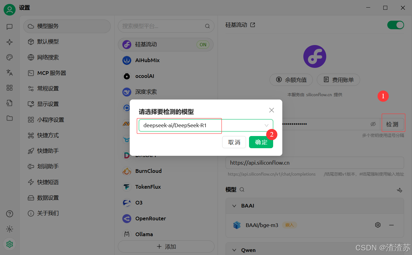
Task: Toggle API key visibility eye icon
Action: [x=373, y=124]
